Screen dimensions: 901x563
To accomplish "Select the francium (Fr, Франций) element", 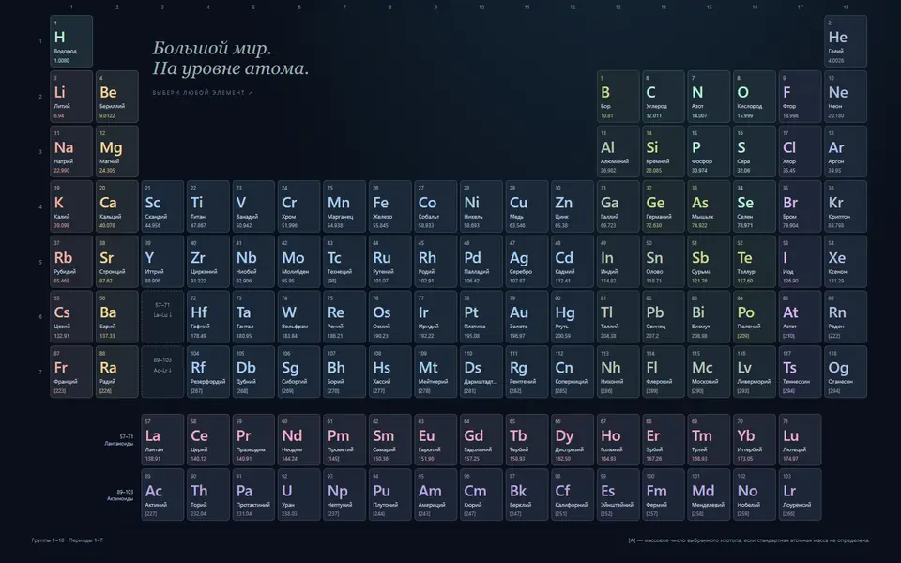I will [71, 372].
